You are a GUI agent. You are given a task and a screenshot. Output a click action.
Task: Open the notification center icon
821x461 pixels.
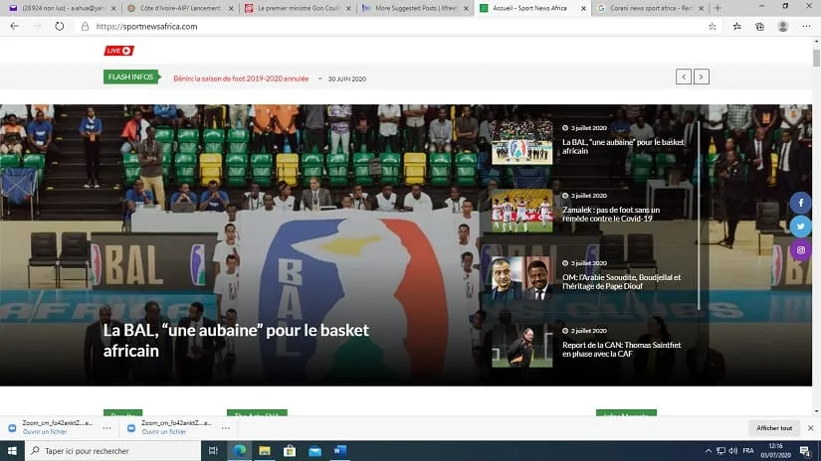click(x=805, y=450)
